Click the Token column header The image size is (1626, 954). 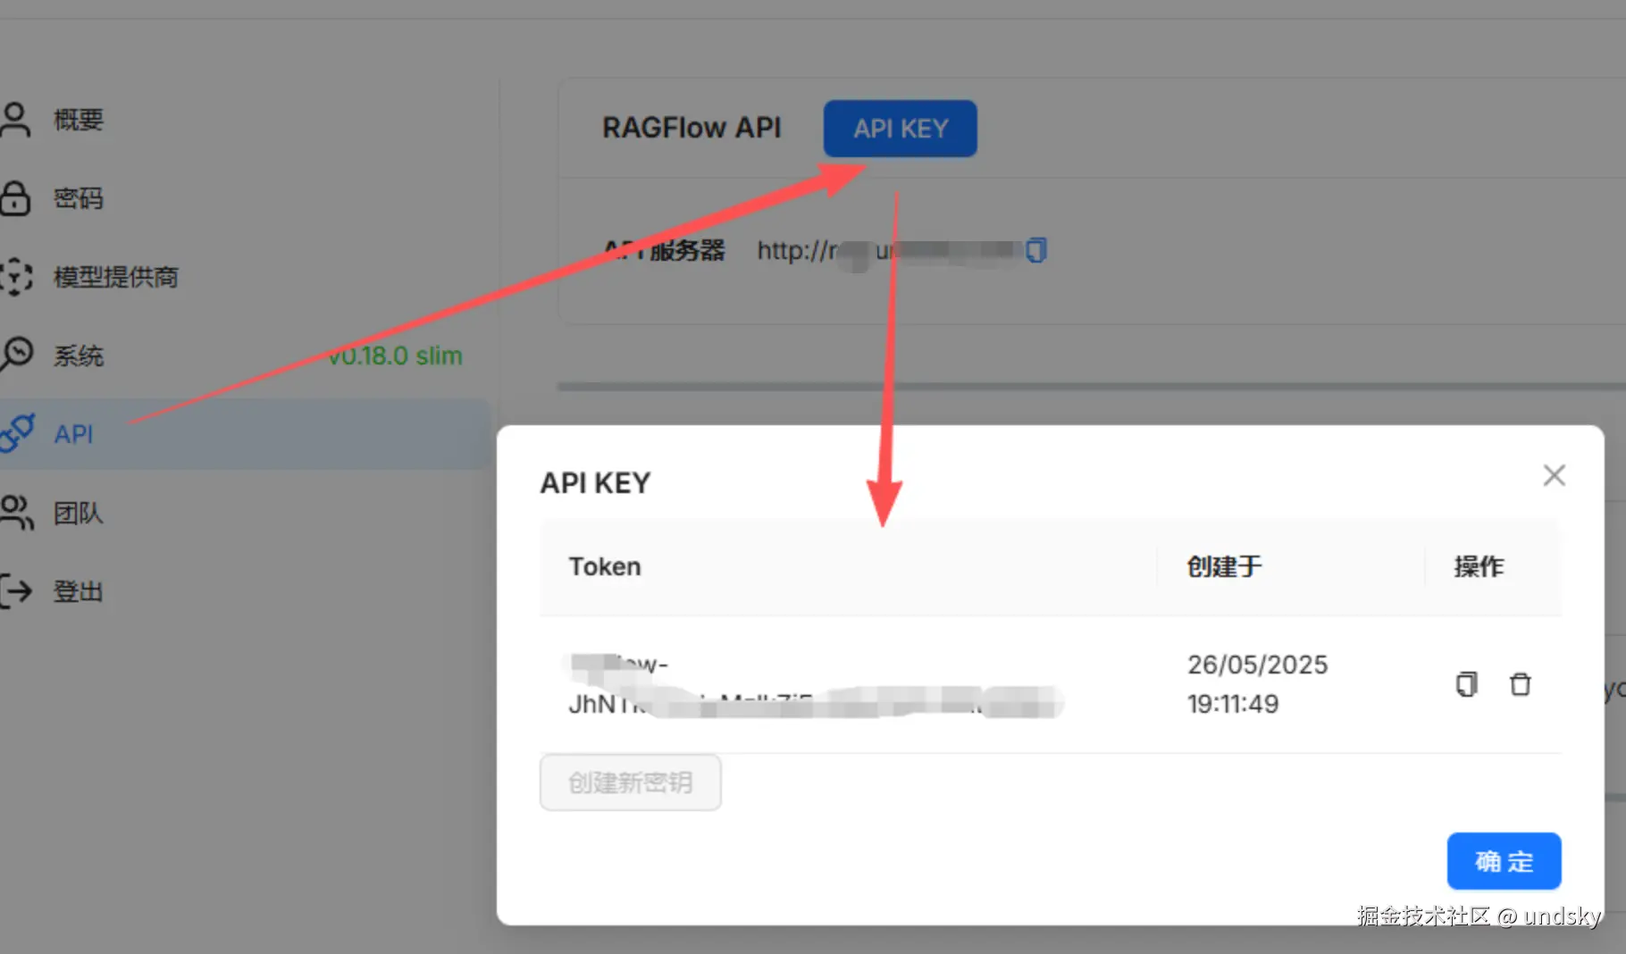click(x=605, y=566)
